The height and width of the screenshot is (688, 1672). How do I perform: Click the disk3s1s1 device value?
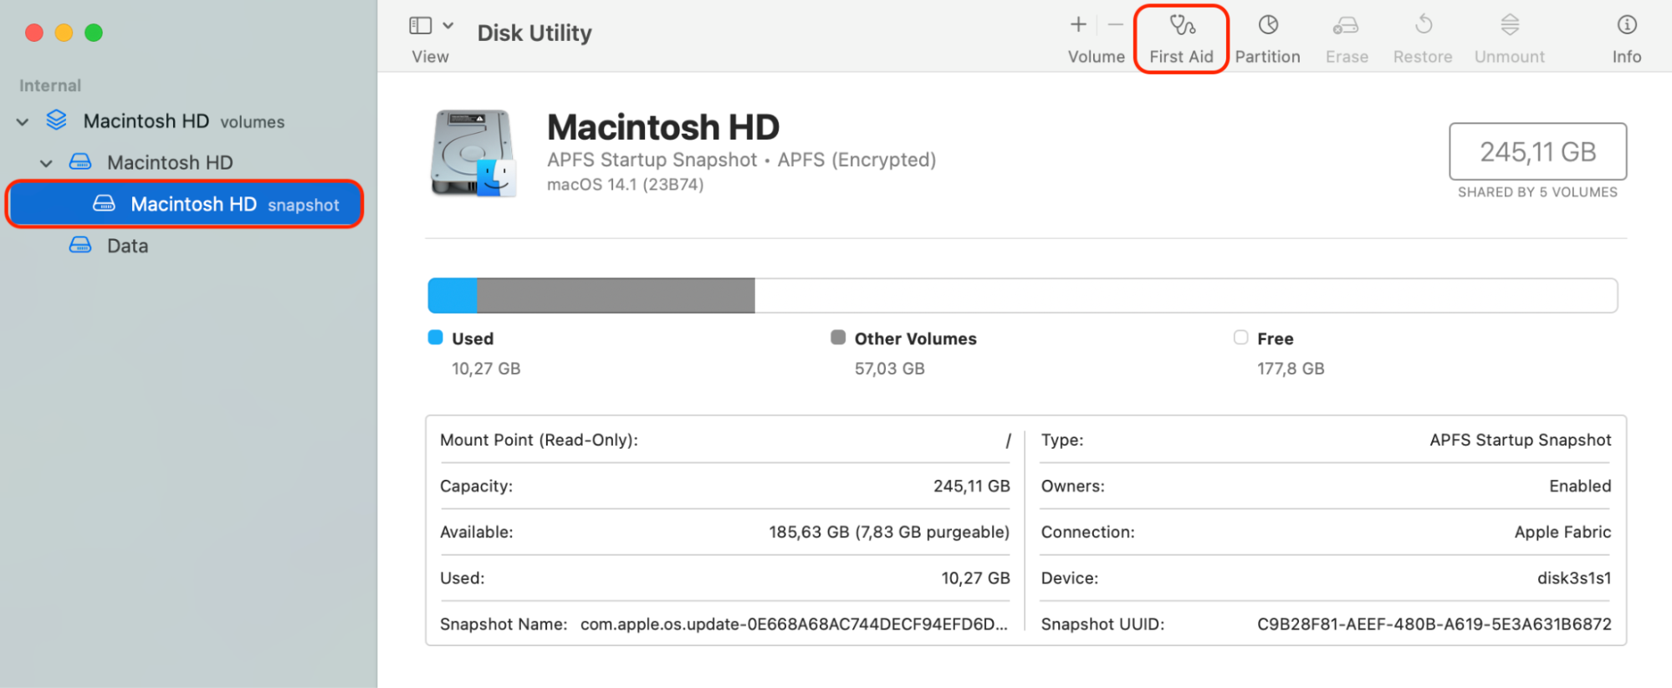pyautogui.click(x=1574, y=578)
